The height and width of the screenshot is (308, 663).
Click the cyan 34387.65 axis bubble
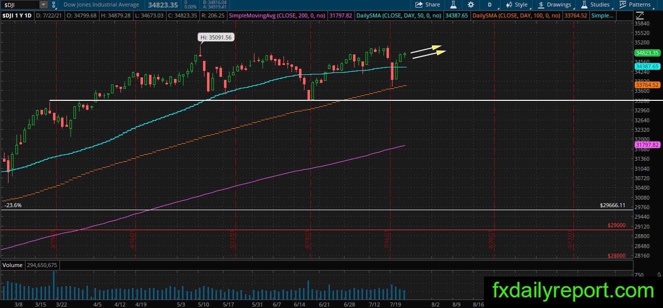pos(647,66)
